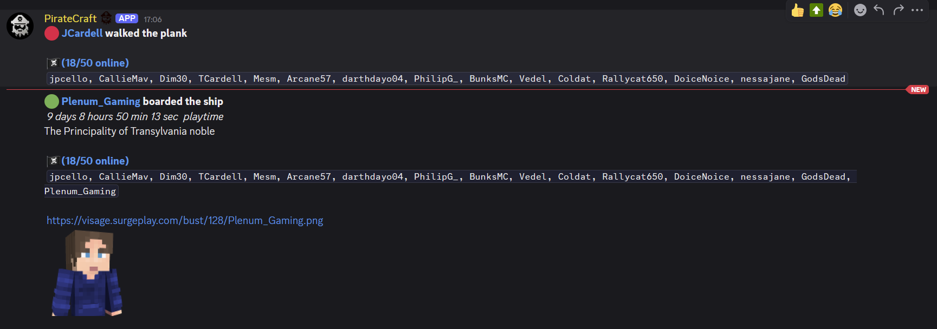Open the Plenum_Gaming Minecraft skin thumbnail
The width and height of the screenshot is (937, 329).
click(x=87, y=273)
